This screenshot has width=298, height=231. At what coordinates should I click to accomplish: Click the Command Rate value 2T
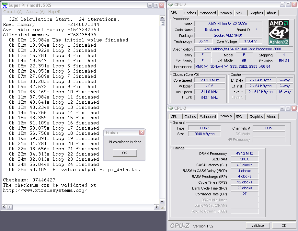(245, 194)
